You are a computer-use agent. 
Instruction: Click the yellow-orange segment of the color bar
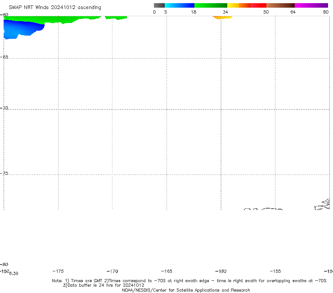pyautogui.click(x=238, y=5)
